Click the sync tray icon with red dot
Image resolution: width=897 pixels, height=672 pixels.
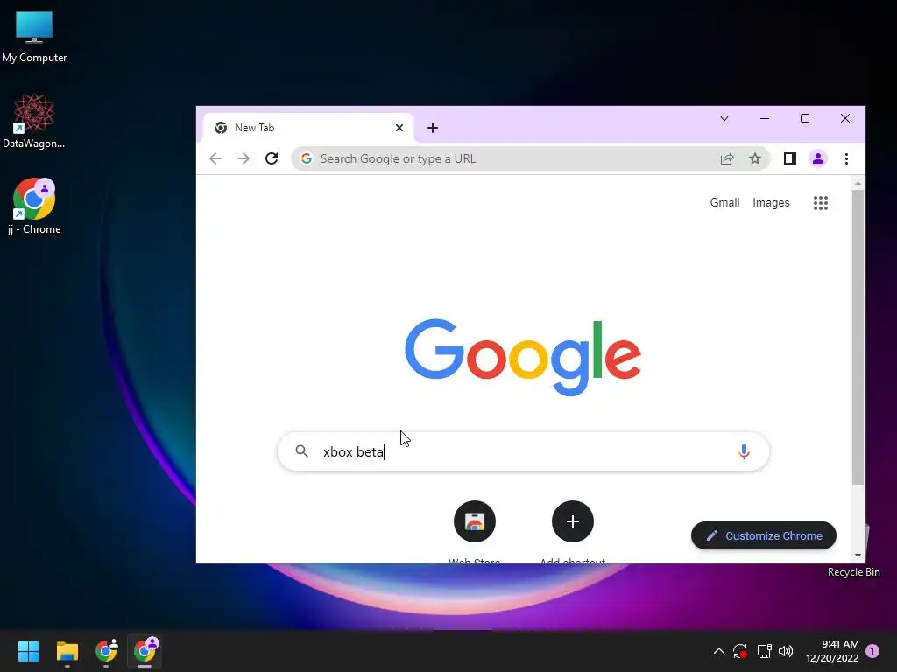[x=740, y=651]
